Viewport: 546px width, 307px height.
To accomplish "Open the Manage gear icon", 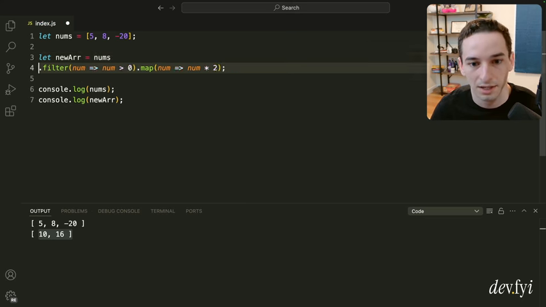I will click(10, 296).
